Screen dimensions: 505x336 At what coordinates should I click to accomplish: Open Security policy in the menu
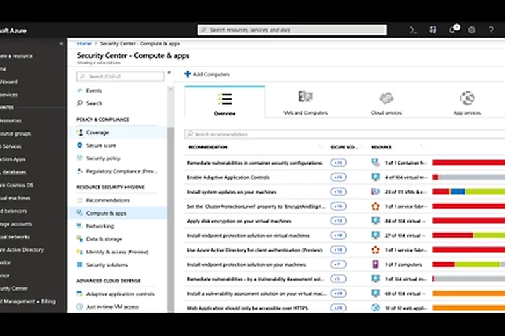click(x=103, y=158)
